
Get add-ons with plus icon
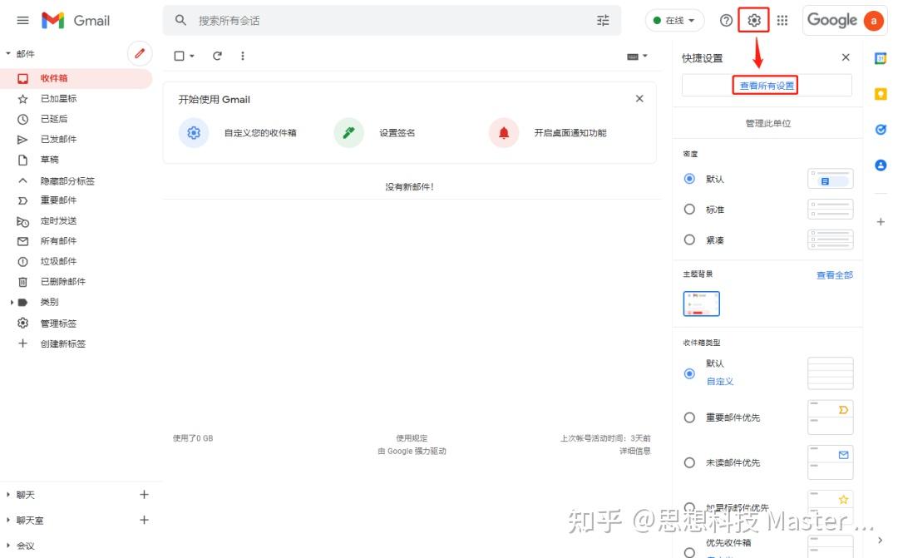[881, 222]
